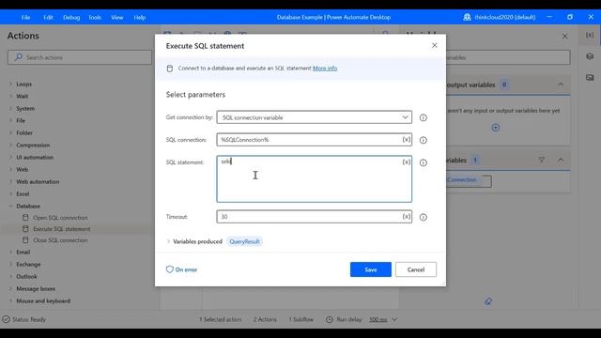Insert variable in Timeout field

coord(407,217)
